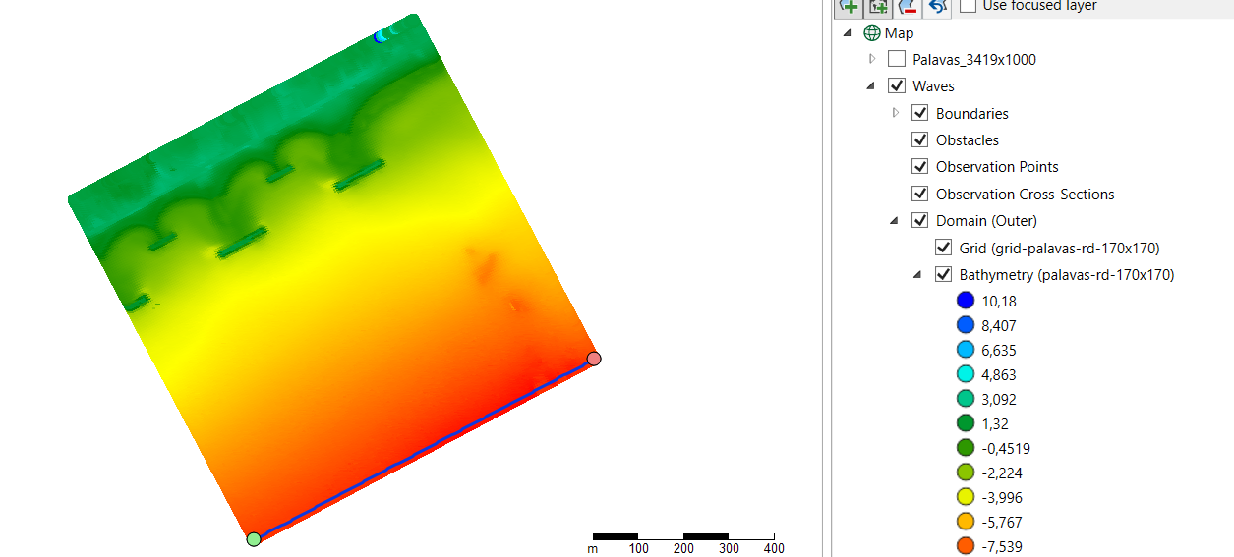Click the add layer icon with green plus
Image resolution: width=1234 pixels, height=557 pixels.
tap(849, 6)
